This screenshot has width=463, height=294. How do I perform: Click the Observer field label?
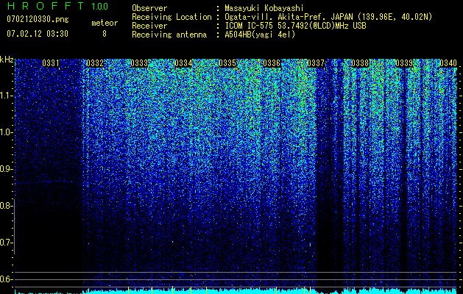tap(149, 8)
